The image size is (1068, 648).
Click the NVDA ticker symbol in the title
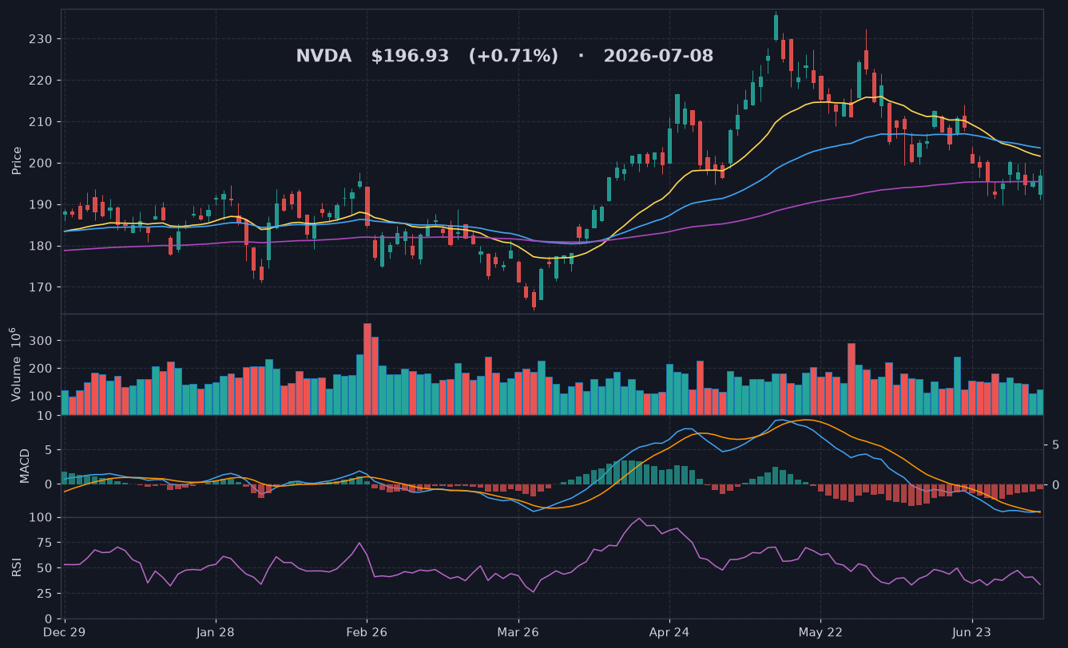click(x=324, y=57)
